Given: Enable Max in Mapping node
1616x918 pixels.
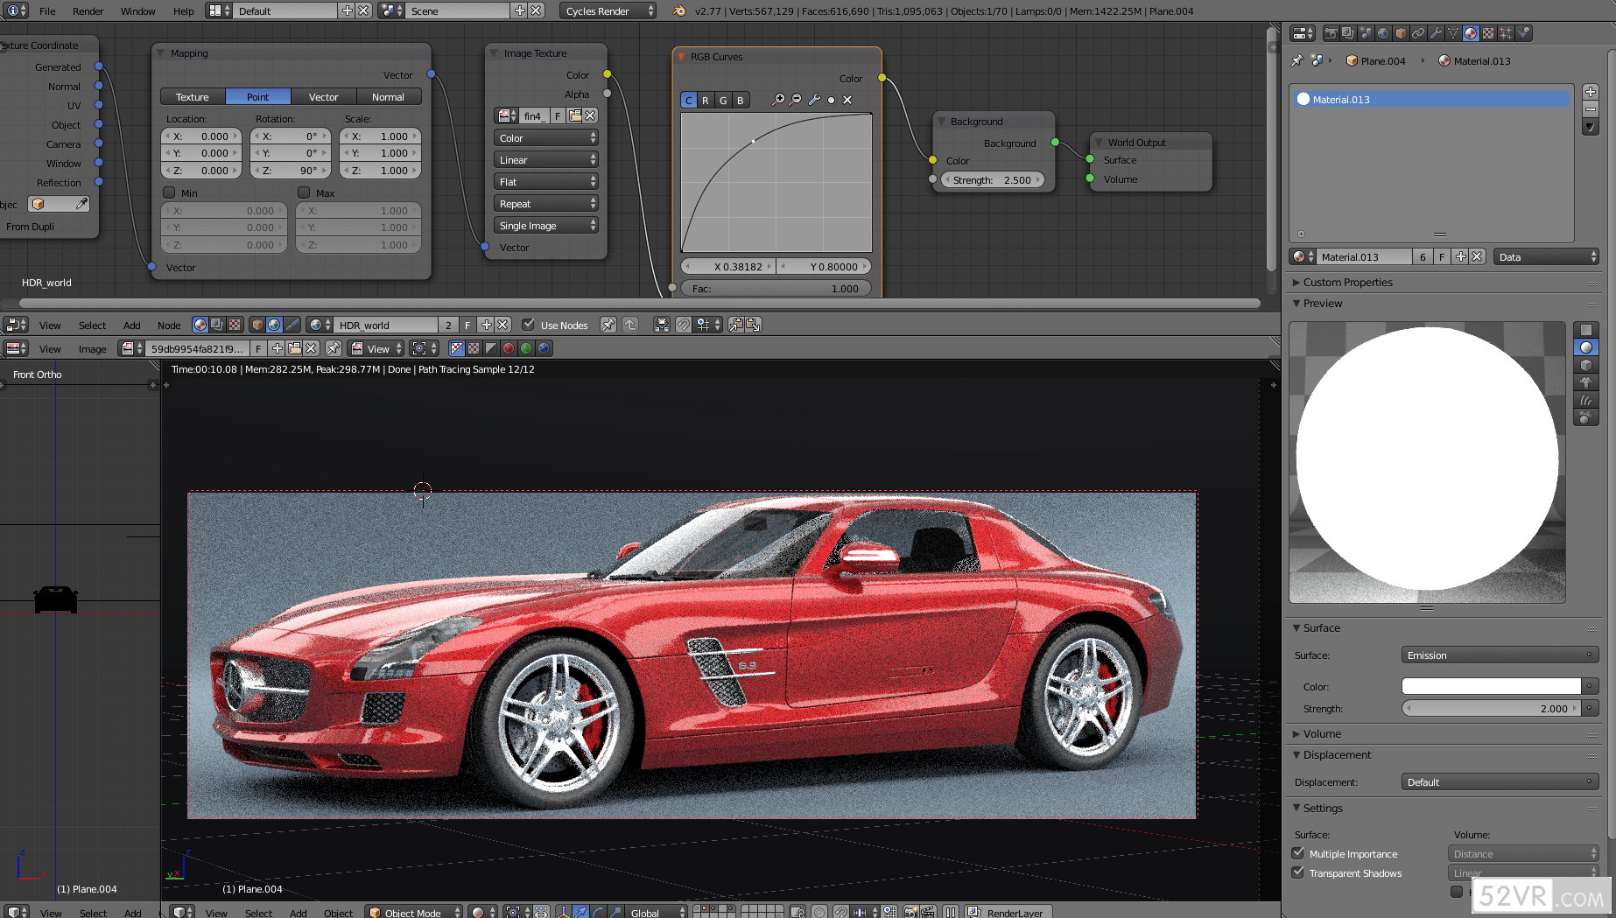Looking at the screenshot, I should pos(304,193).
